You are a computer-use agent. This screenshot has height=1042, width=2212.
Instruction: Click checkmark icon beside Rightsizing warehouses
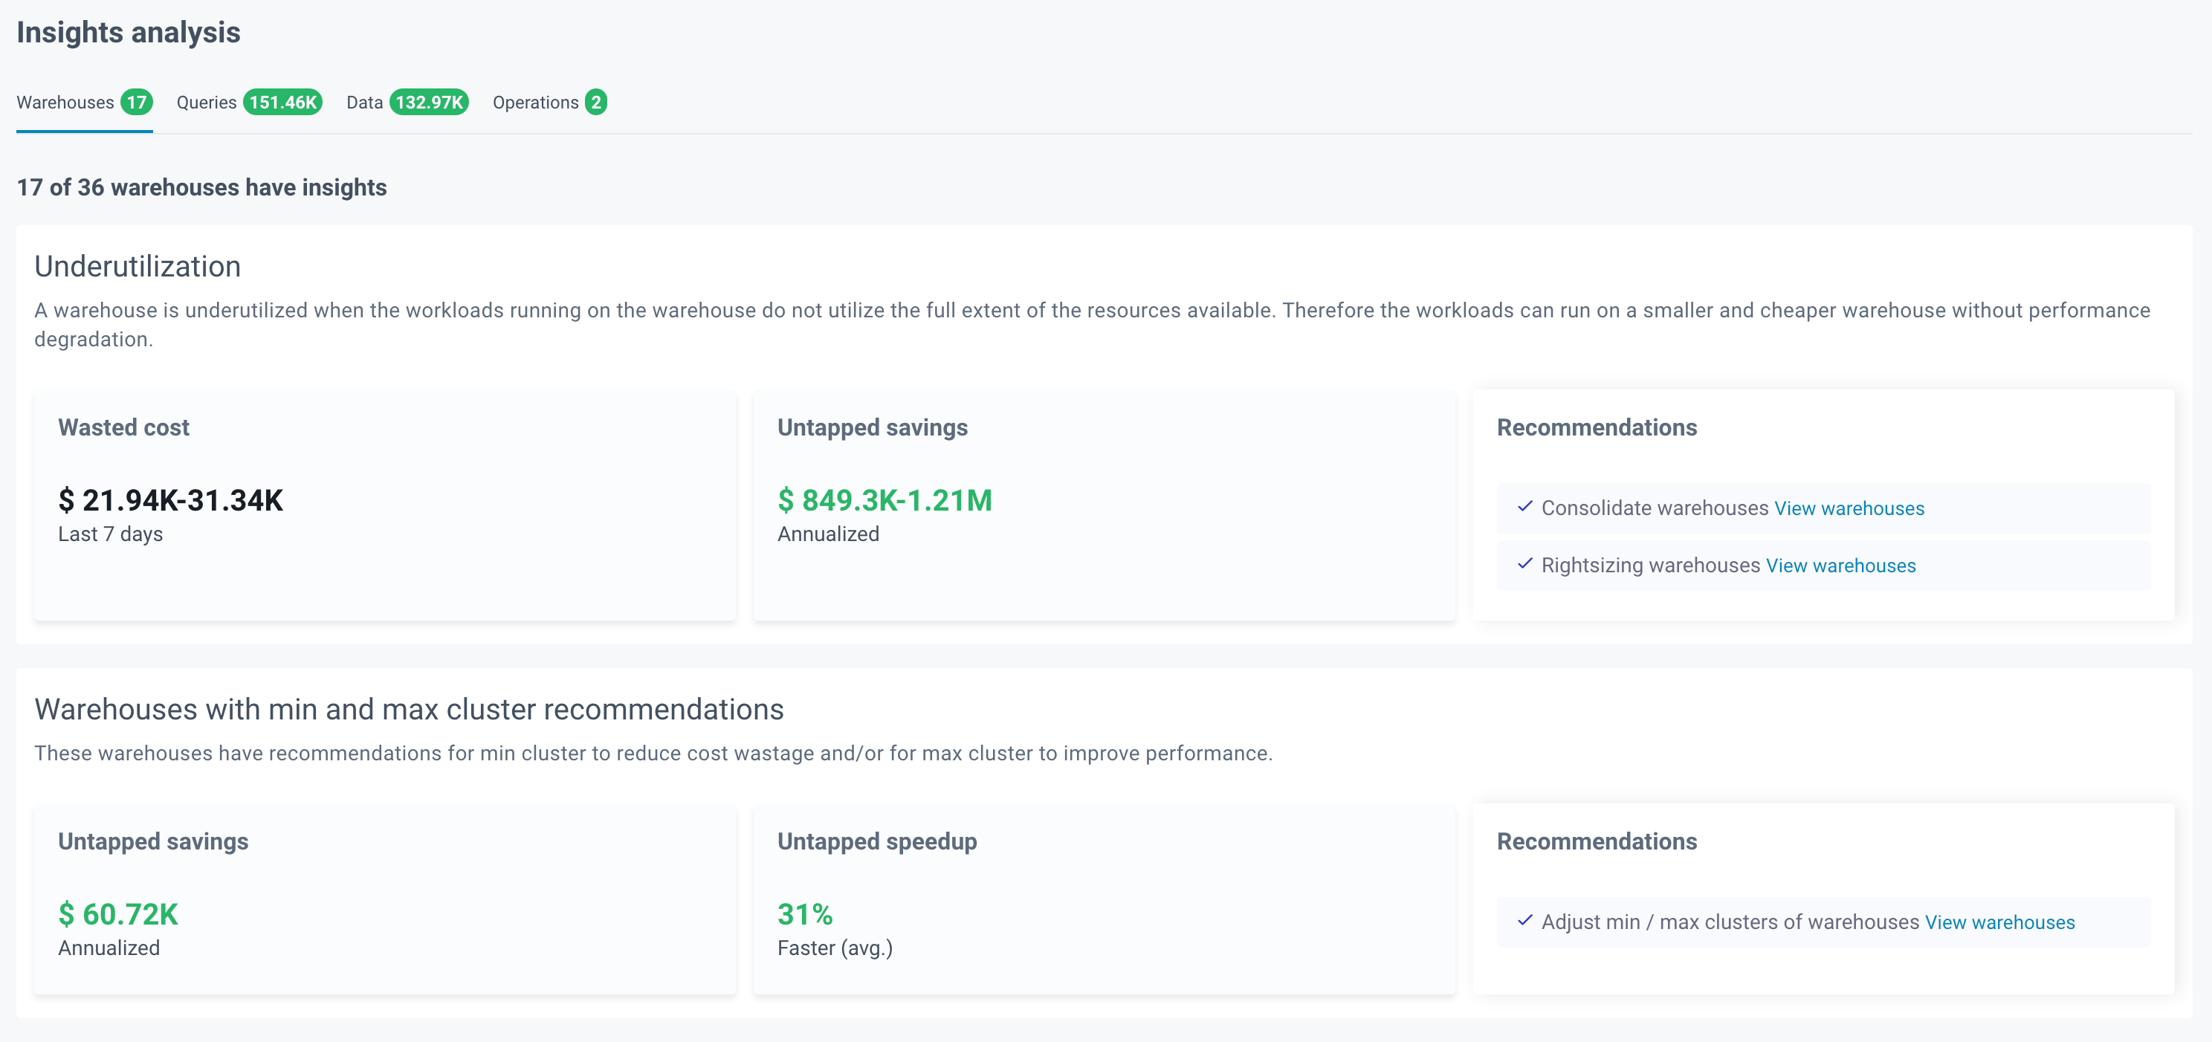click(1524, 565)
